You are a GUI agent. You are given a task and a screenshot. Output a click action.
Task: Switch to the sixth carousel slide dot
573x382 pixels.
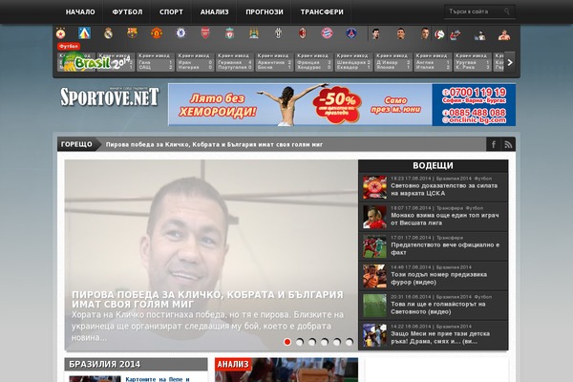click(350, 342)
